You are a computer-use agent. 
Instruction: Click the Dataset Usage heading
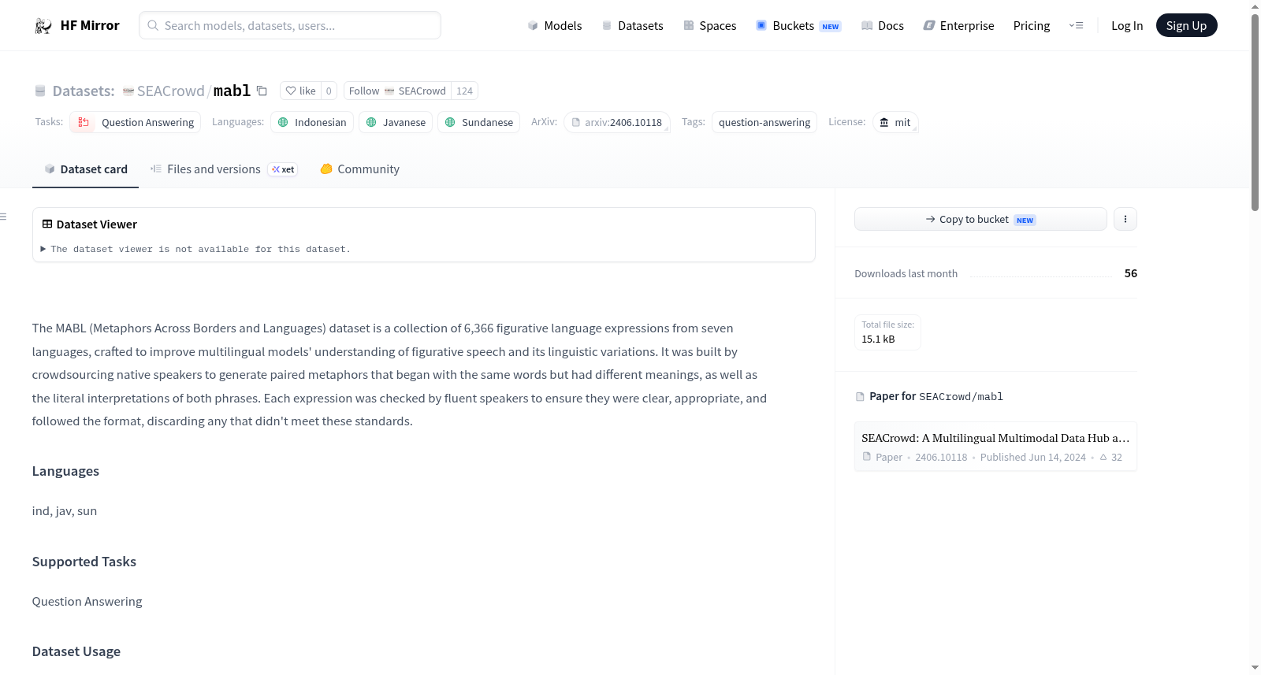(x=76, y=651)
